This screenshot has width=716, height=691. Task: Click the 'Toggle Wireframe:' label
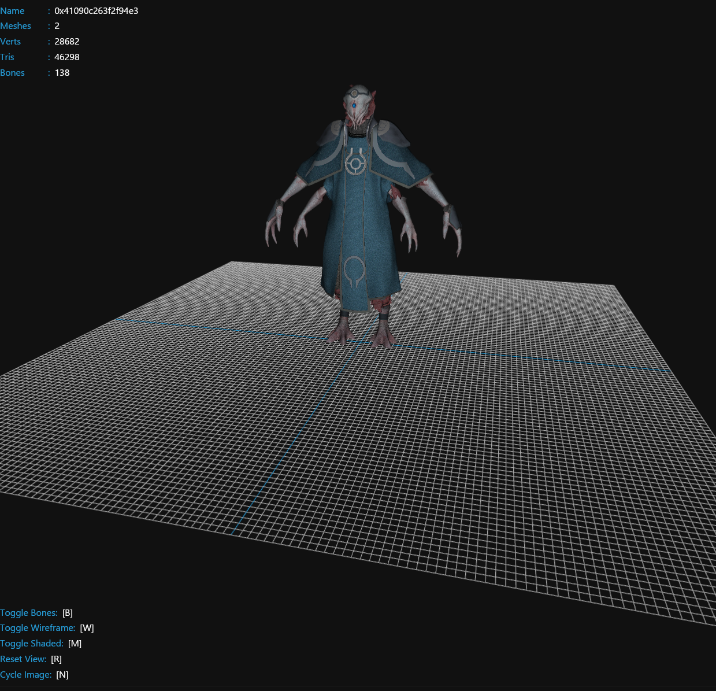point(38,628)
